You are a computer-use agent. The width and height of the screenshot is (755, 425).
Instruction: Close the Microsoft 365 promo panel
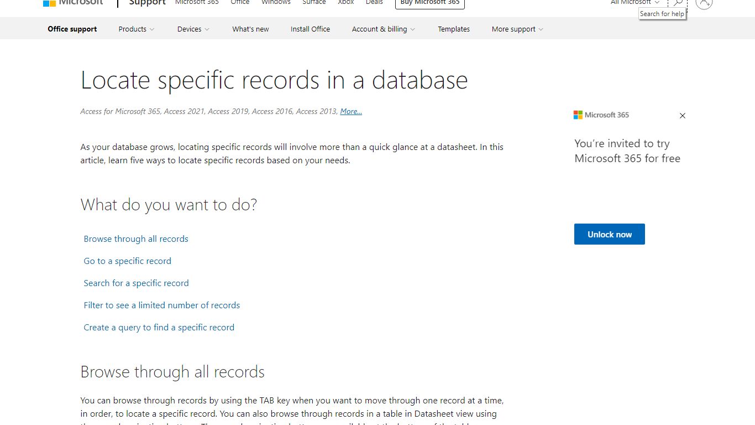click(683, 116)
